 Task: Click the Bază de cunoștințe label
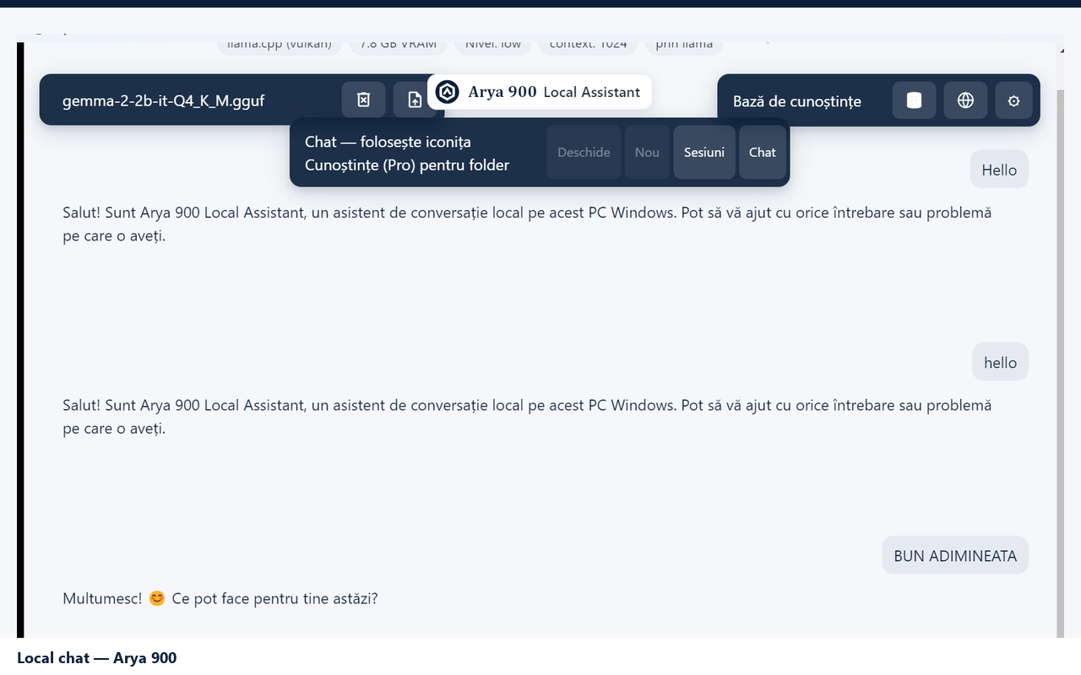click(797, 101)
